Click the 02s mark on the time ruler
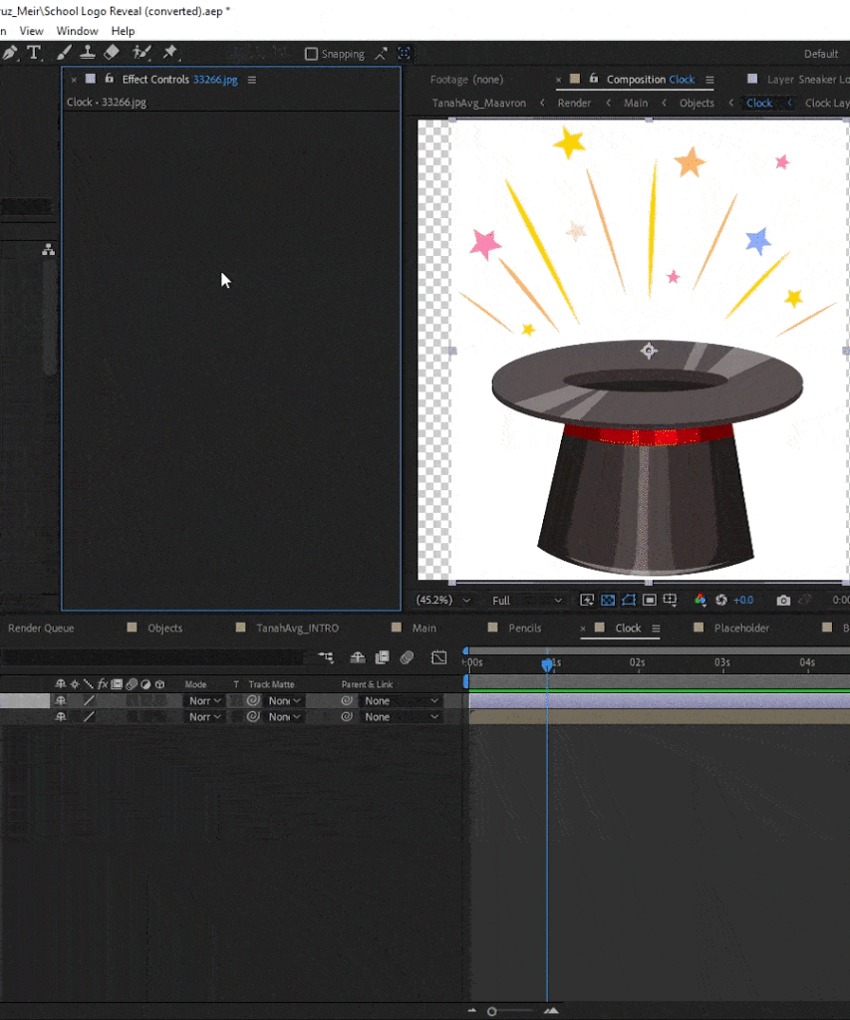 (637, 662)
